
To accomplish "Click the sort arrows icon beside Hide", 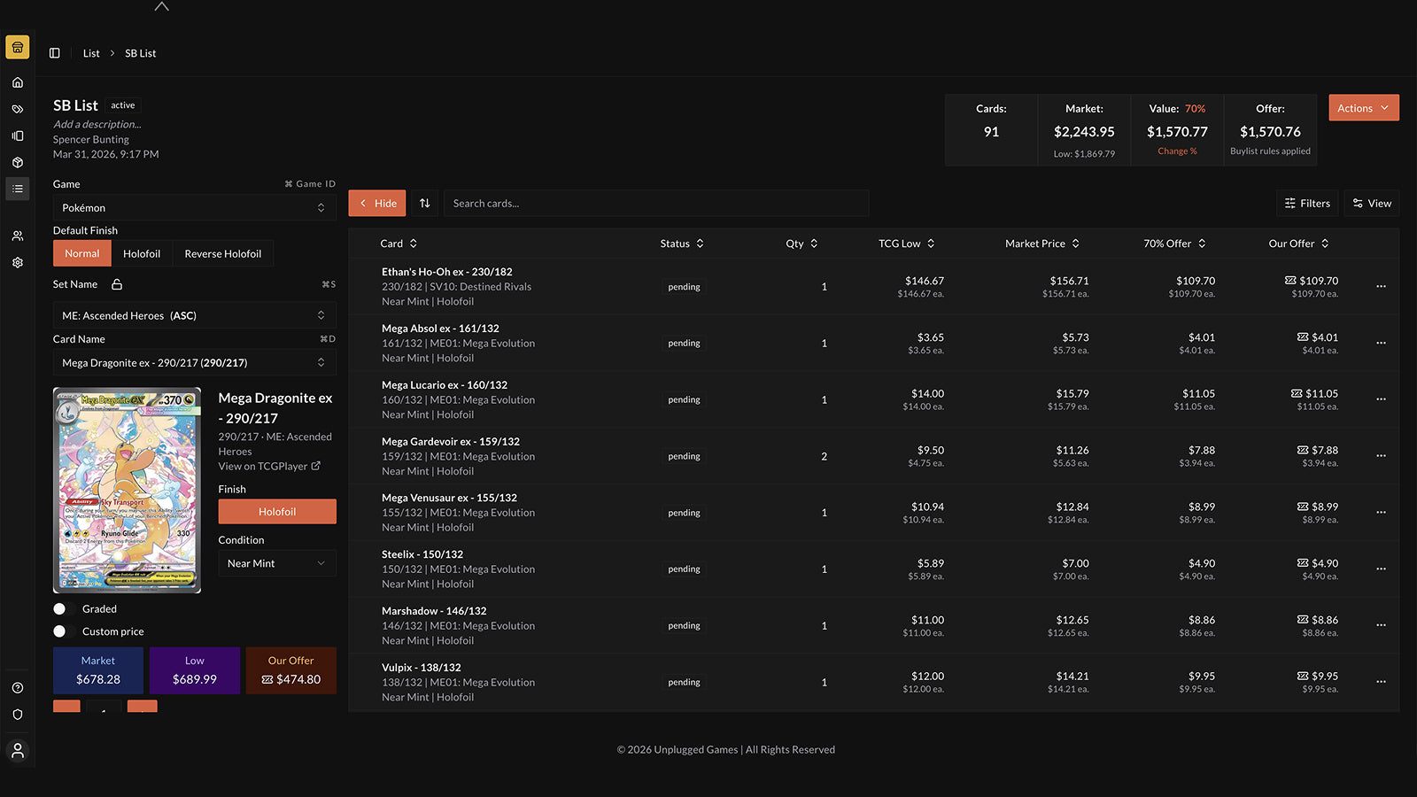I will (425, 203).
